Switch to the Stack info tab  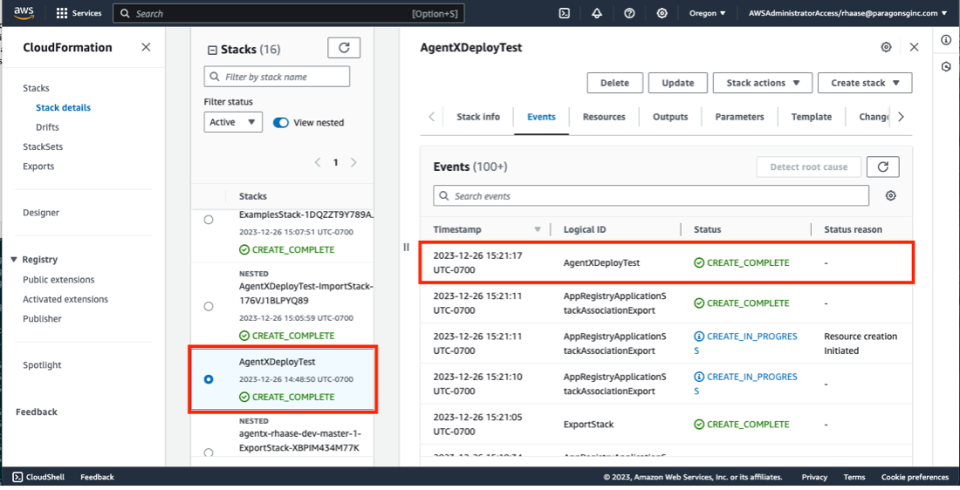pyautogui.click(x=478, y=117)
